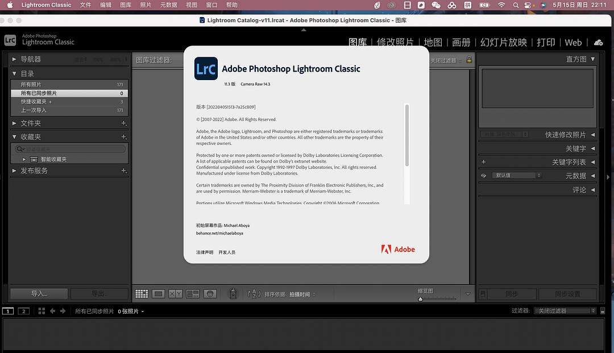This screenshot has height=353, width=614.
Task: Open compare view with the XY icon
Action: point(175,293)
